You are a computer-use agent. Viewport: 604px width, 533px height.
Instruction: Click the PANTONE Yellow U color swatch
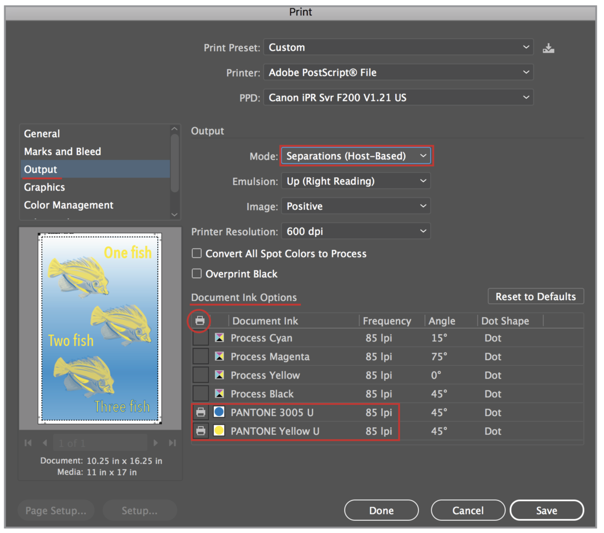219,431
